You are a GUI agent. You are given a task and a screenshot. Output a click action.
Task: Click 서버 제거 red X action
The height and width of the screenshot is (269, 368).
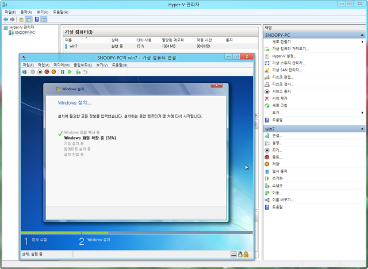[x=279, y=98]
